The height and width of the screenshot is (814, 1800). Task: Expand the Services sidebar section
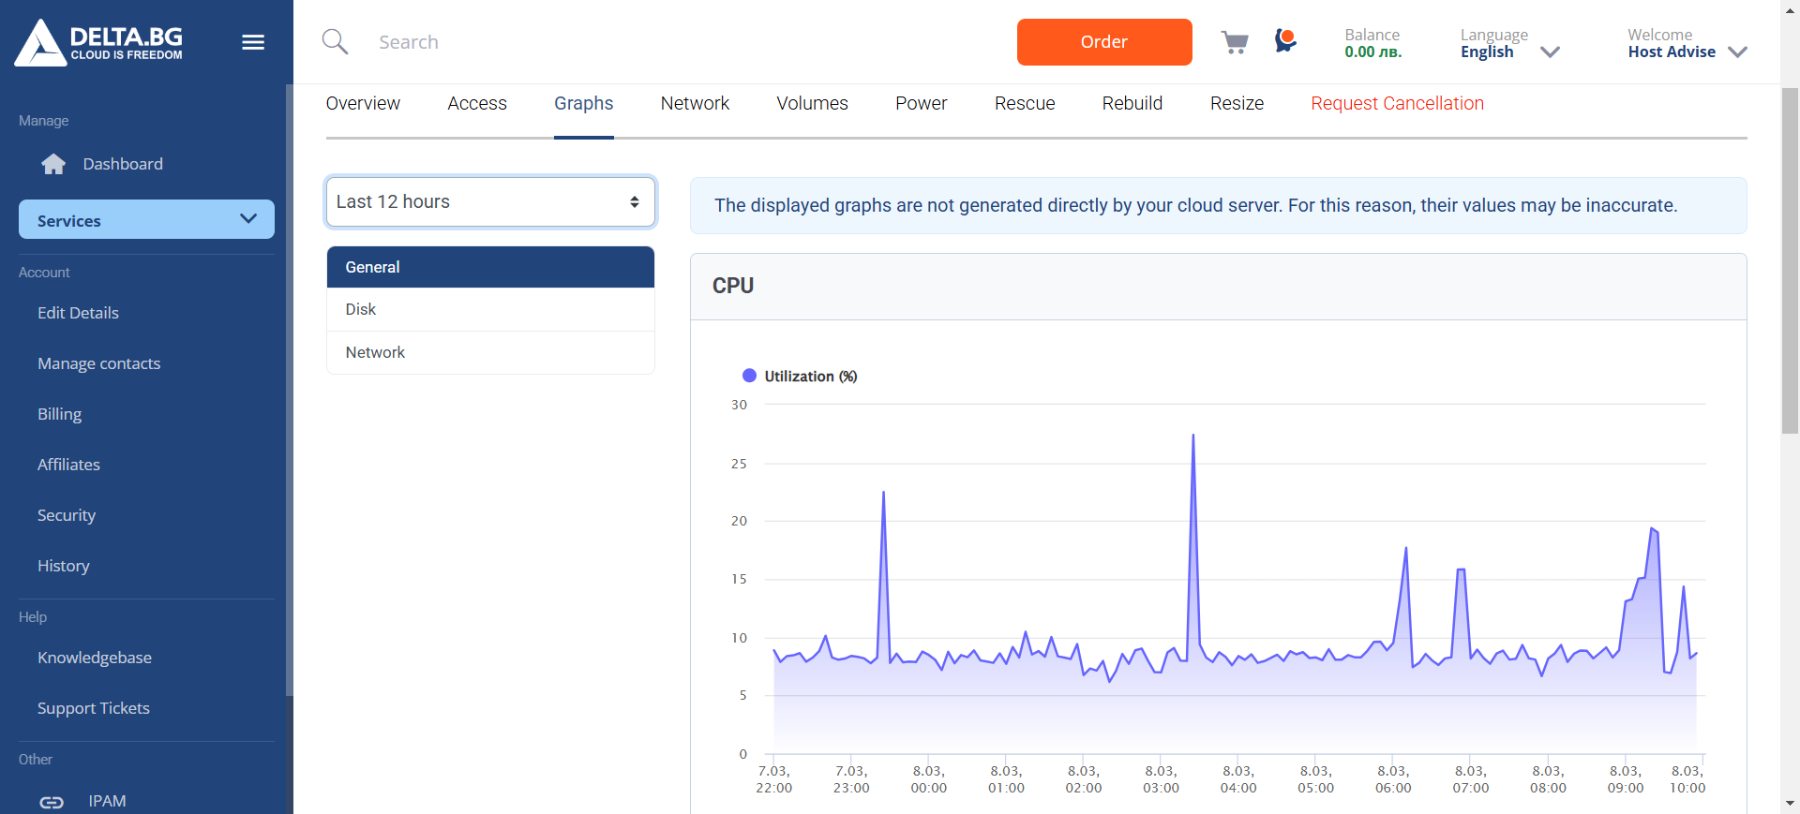pos(146,220)
